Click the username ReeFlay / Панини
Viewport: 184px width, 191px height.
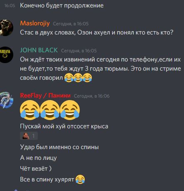point(45,95)
